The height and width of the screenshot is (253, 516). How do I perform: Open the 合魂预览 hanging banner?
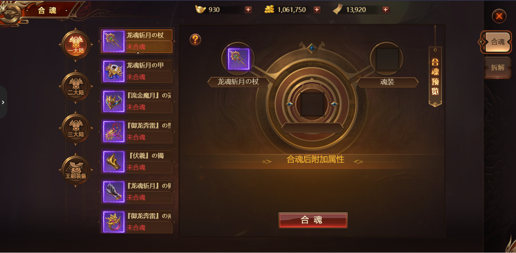(x=435, y=77)
